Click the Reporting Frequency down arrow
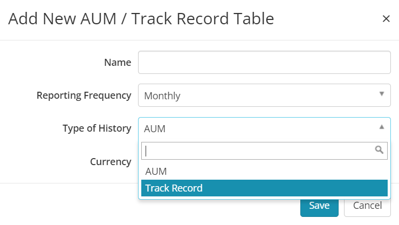Viewport: 399px width, 225px height. click(381, 94)
